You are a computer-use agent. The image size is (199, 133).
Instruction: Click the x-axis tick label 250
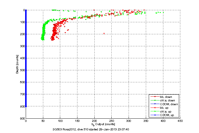coord(112,121)
